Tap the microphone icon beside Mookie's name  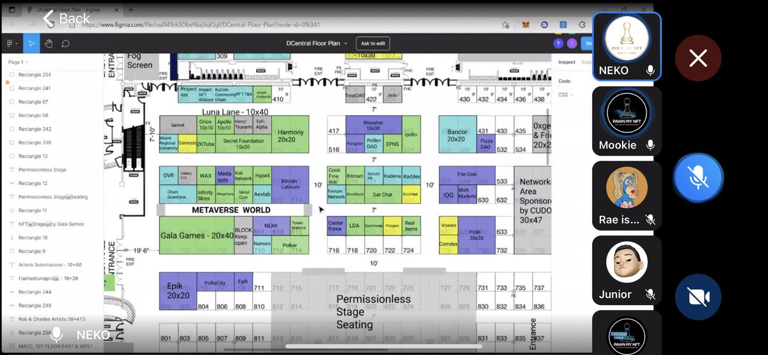click(650, 145)
